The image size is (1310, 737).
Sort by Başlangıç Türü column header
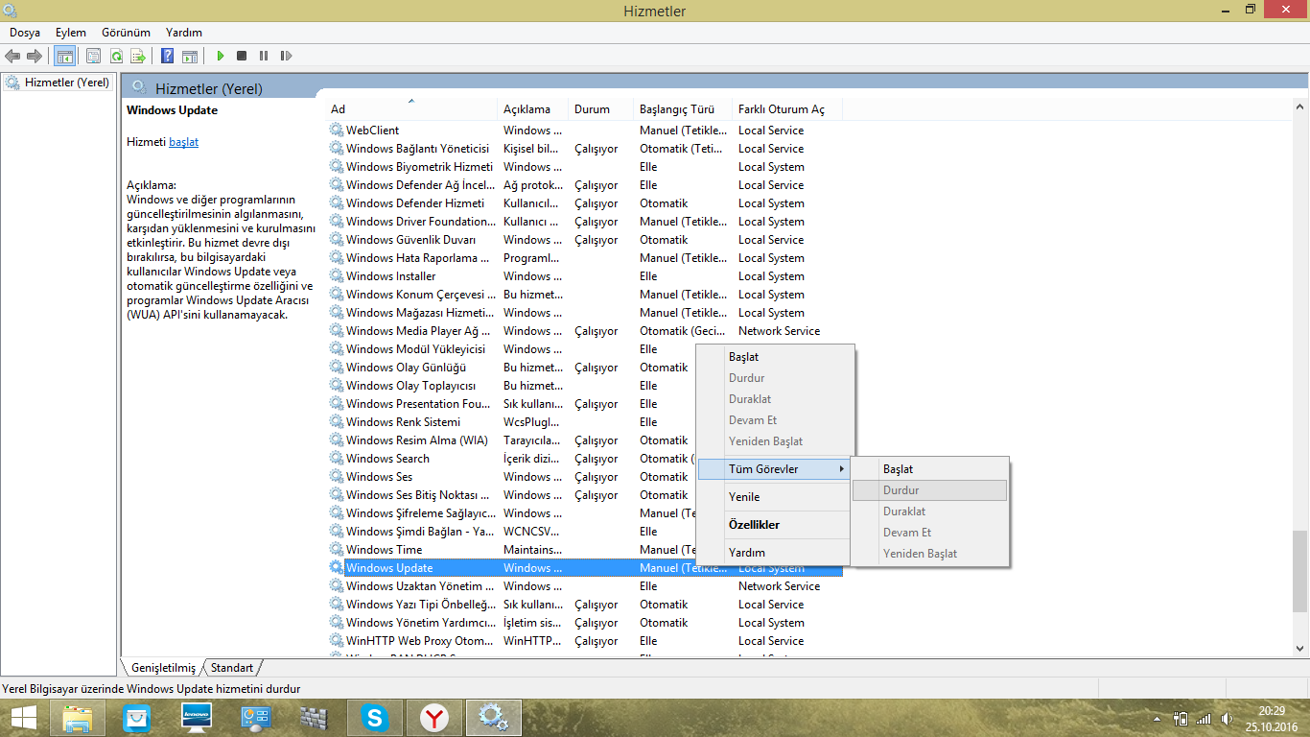click(x=683, y=109)
